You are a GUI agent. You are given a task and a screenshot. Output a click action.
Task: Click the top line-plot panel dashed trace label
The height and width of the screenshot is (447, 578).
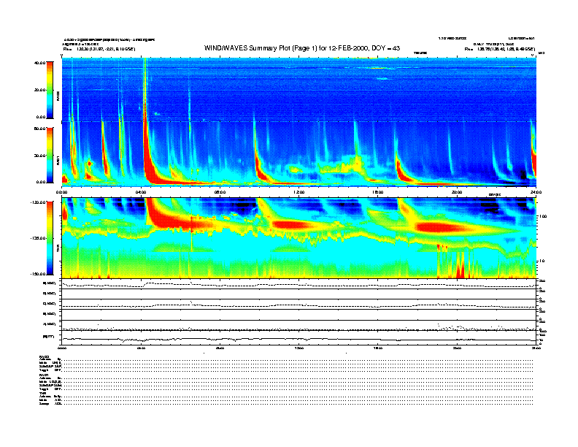point(49,283)
